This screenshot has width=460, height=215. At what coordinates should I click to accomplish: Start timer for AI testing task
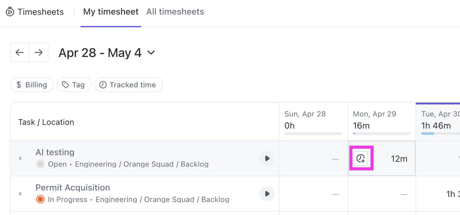point(267,158)
